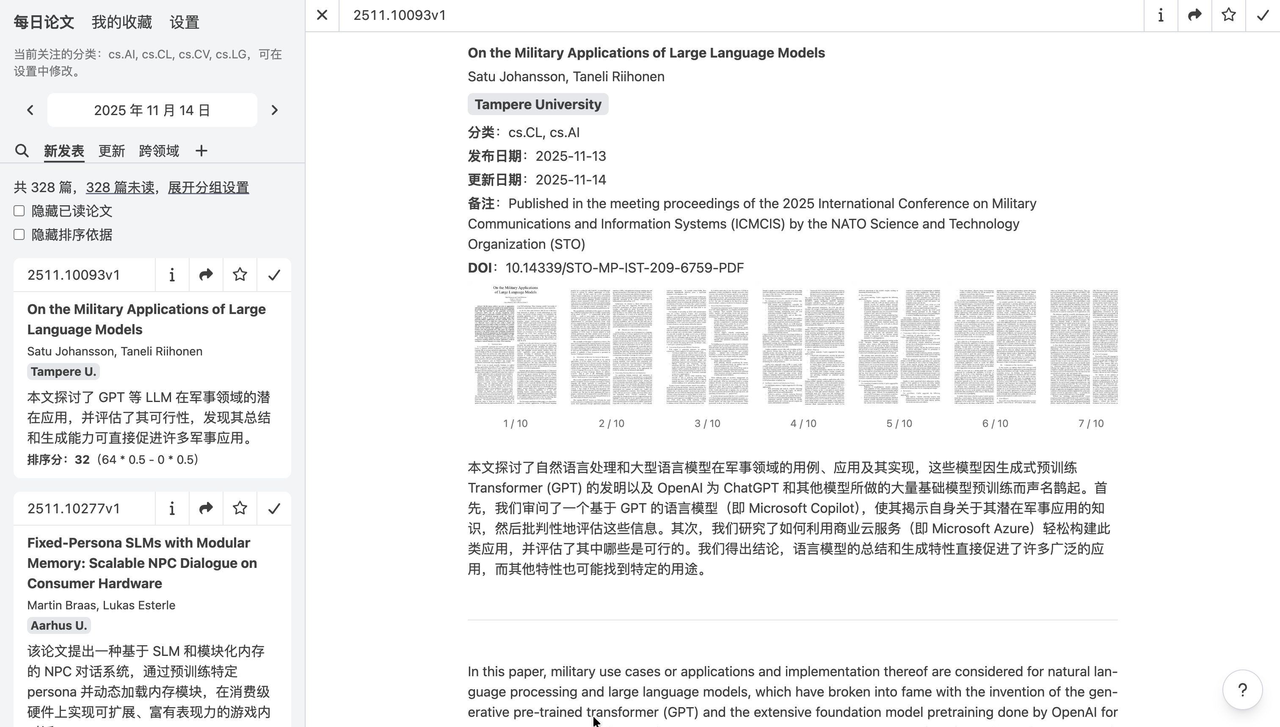Go to previous day with left chevron
The height and width of the screenshot is (727, 1280).
[30, 110]
